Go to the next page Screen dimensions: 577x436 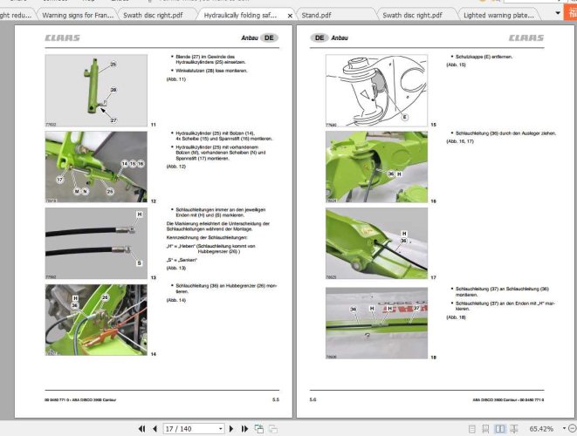click(231, 429)
